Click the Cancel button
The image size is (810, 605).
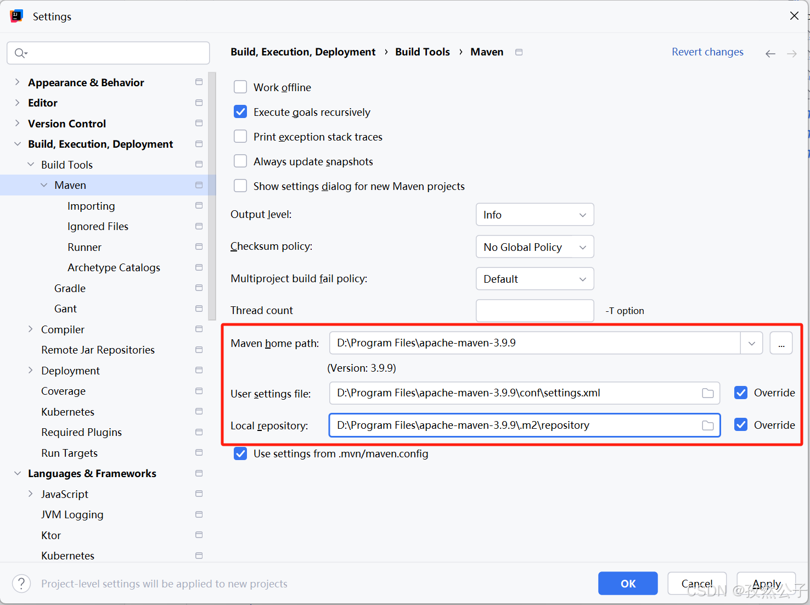[x=697, y=584]
